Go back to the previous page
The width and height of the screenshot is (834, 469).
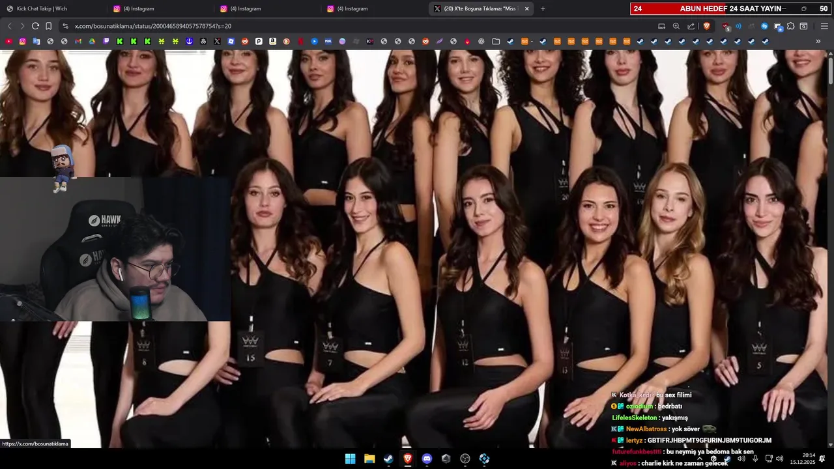tap(9, 26)
